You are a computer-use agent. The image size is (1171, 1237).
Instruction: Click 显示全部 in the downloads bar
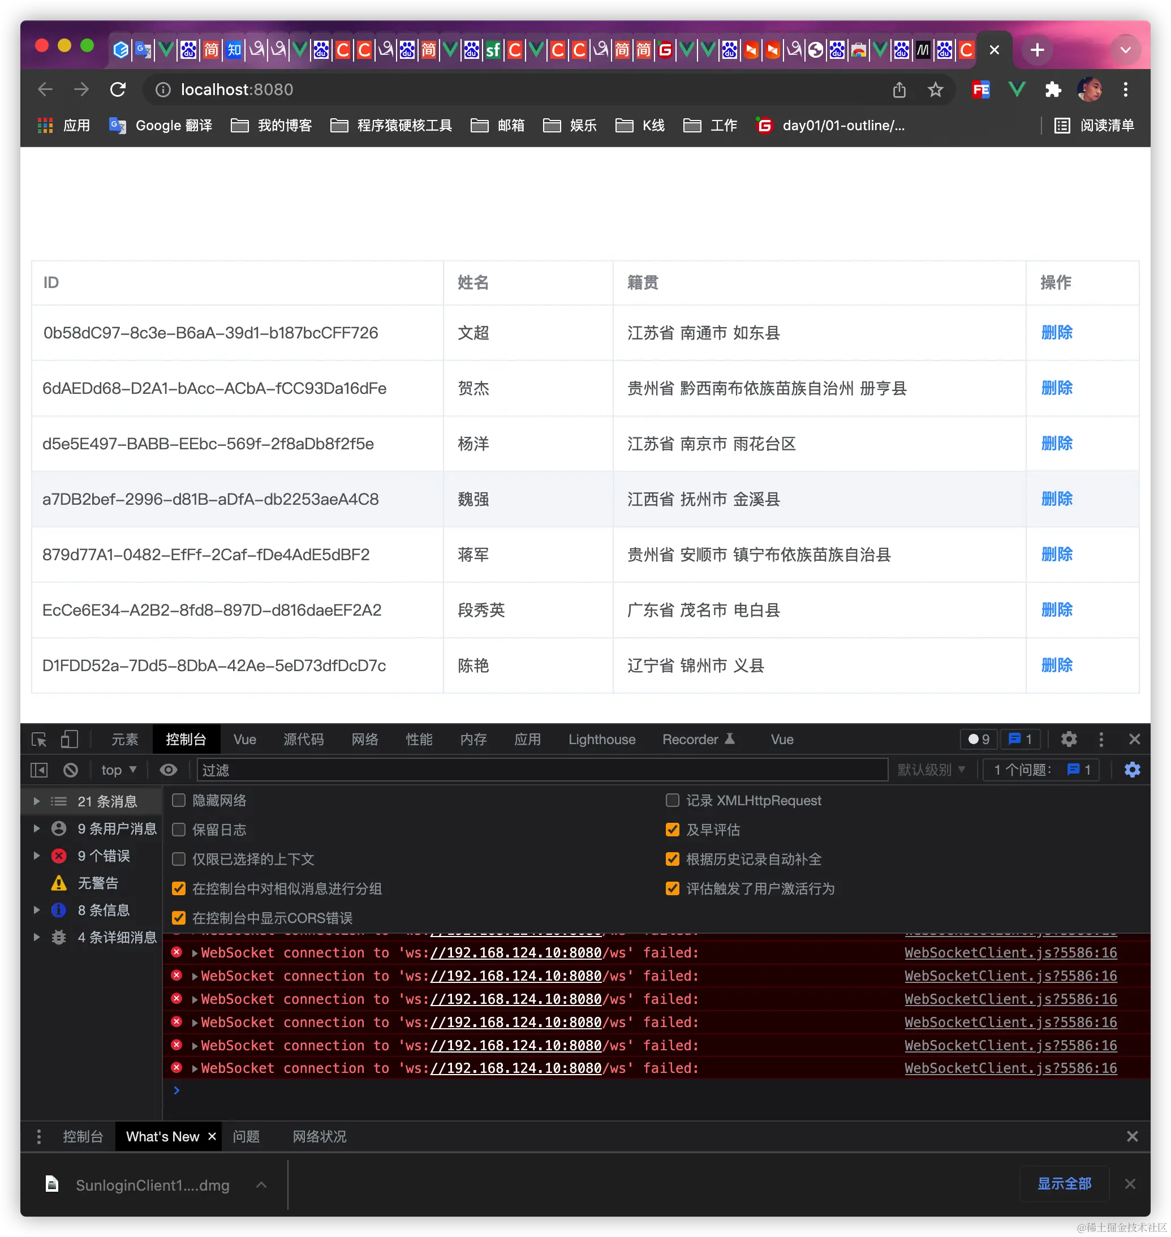click(x=1064, y=1183)
